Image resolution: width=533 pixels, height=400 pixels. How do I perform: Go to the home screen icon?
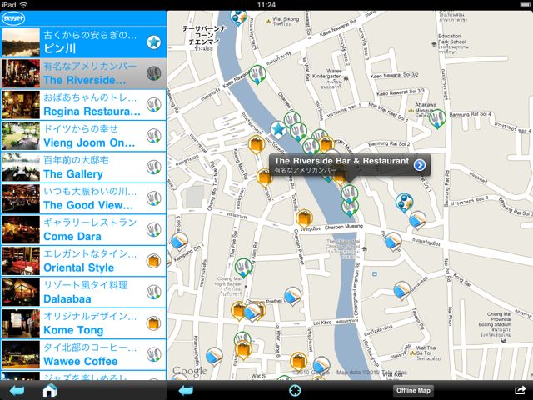tap(50, 390)
